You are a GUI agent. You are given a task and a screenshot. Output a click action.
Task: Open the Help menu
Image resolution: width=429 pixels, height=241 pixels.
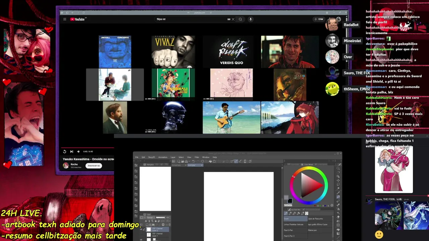[214, 157]
